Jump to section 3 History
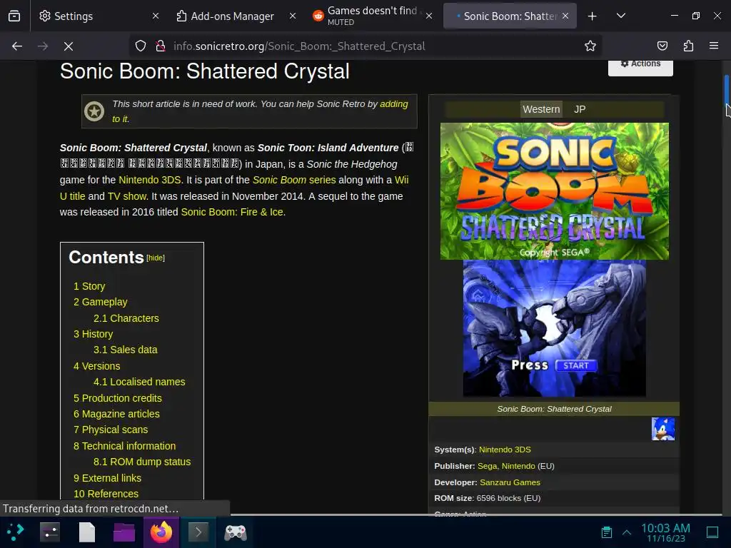Screen dimensions: 731x548 click(x=93, y=334)
